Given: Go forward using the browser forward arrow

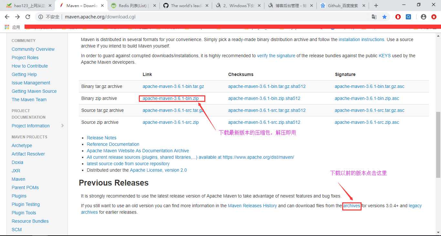Looking at the screenshot, I should tap(17, 17).
